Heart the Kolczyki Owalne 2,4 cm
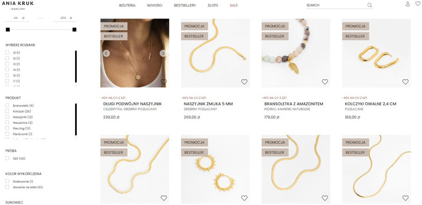Viewport: 422px width, 205px height. [x=405, y=82]
